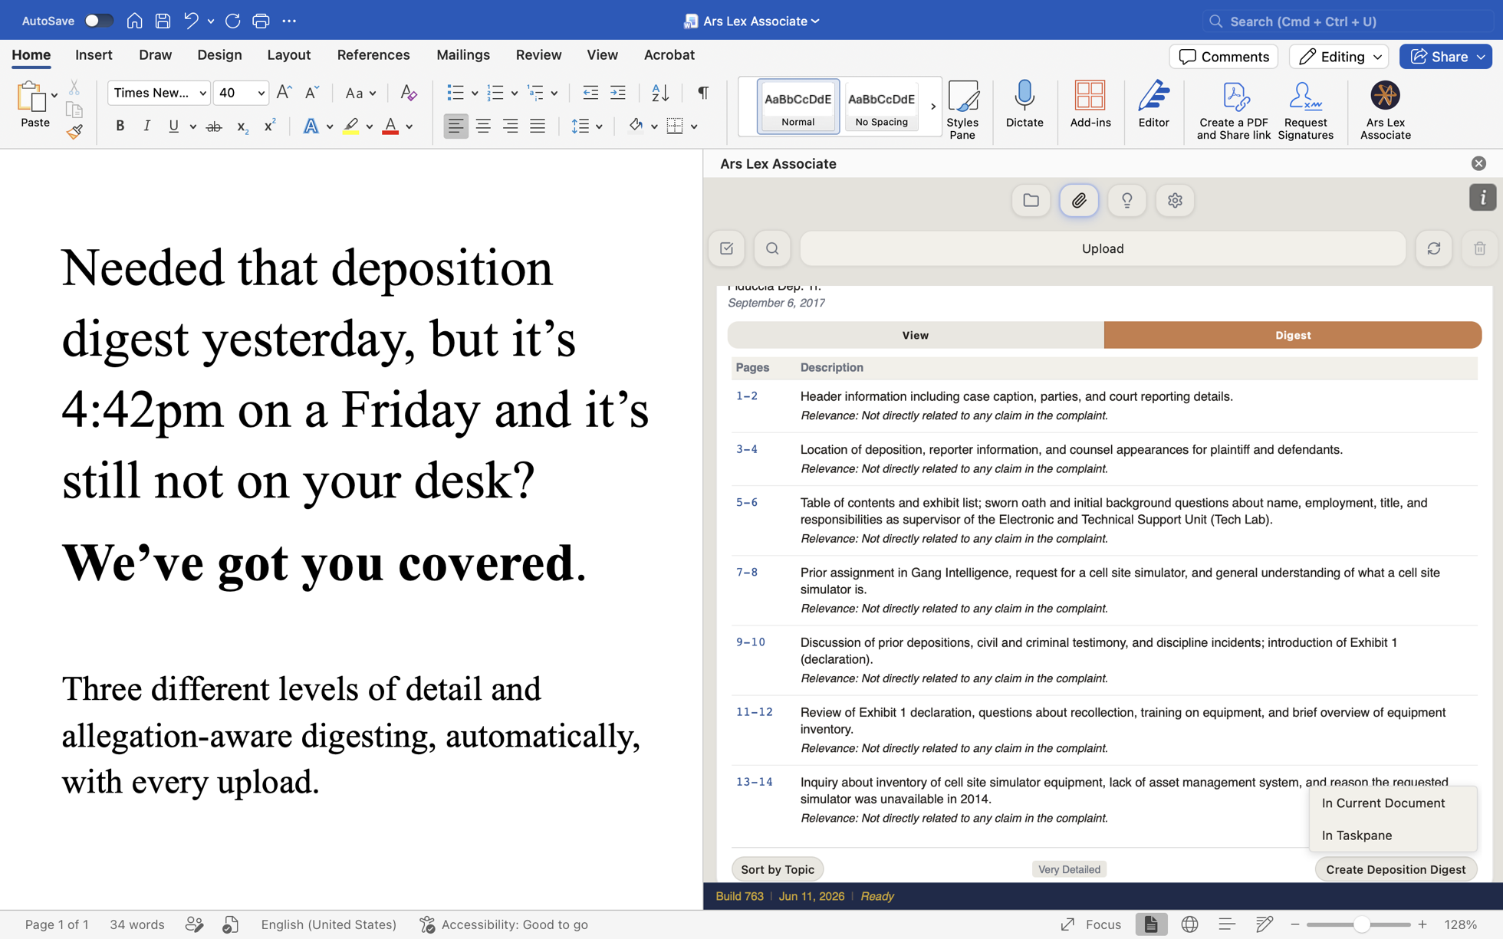Toggle paragraph marks display

click(702, 93)
